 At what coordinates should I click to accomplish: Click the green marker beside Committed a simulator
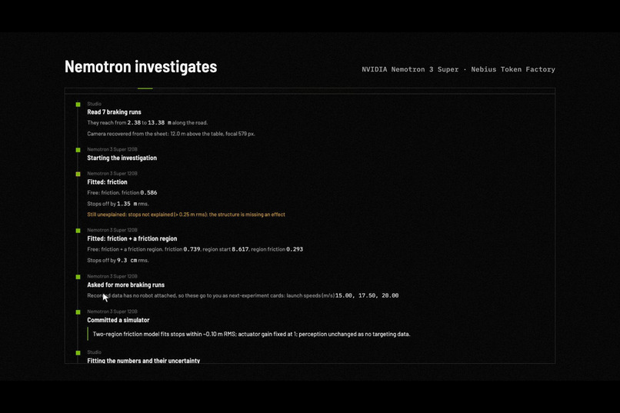click(78, 311)
